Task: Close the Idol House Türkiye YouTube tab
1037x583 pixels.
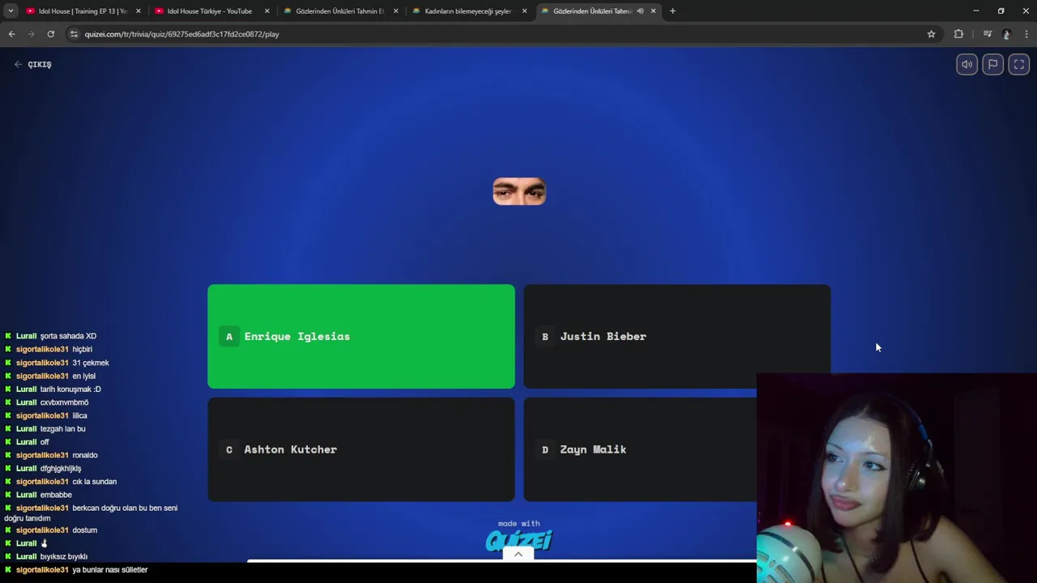Action: (267, 11)
